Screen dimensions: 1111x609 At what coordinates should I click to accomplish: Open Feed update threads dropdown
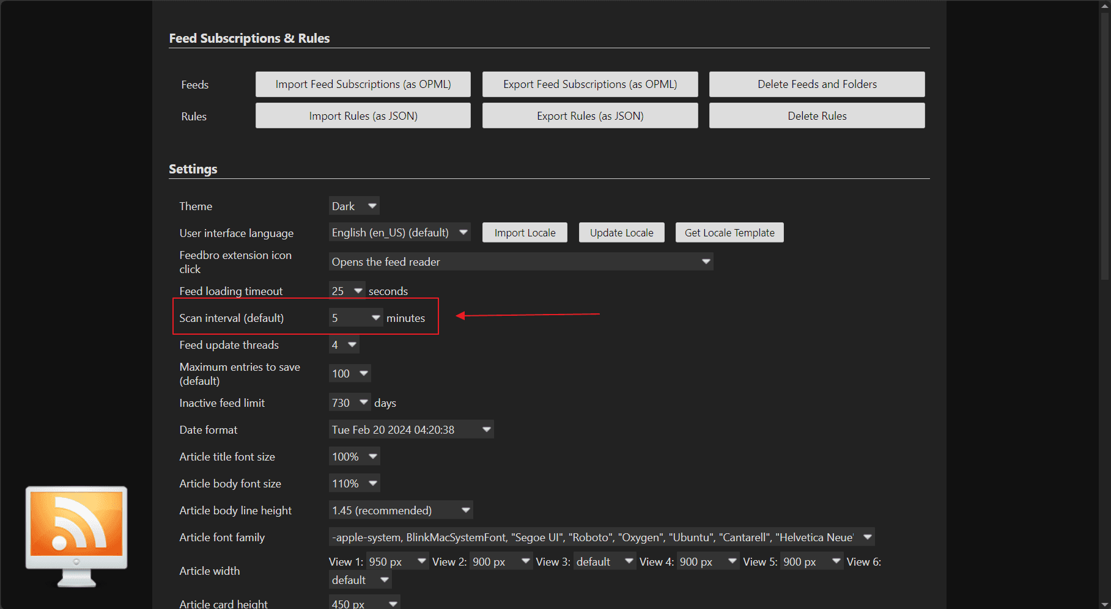tap(344, 345)
